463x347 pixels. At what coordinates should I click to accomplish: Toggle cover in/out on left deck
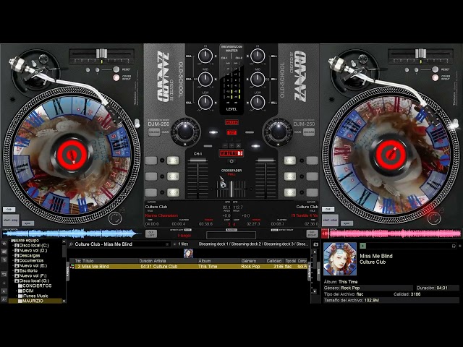click(116, 77)
